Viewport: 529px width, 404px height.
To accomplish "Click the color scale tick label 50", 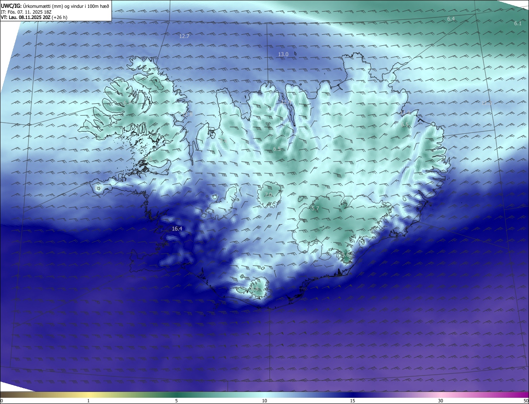I will pos(526,401).
